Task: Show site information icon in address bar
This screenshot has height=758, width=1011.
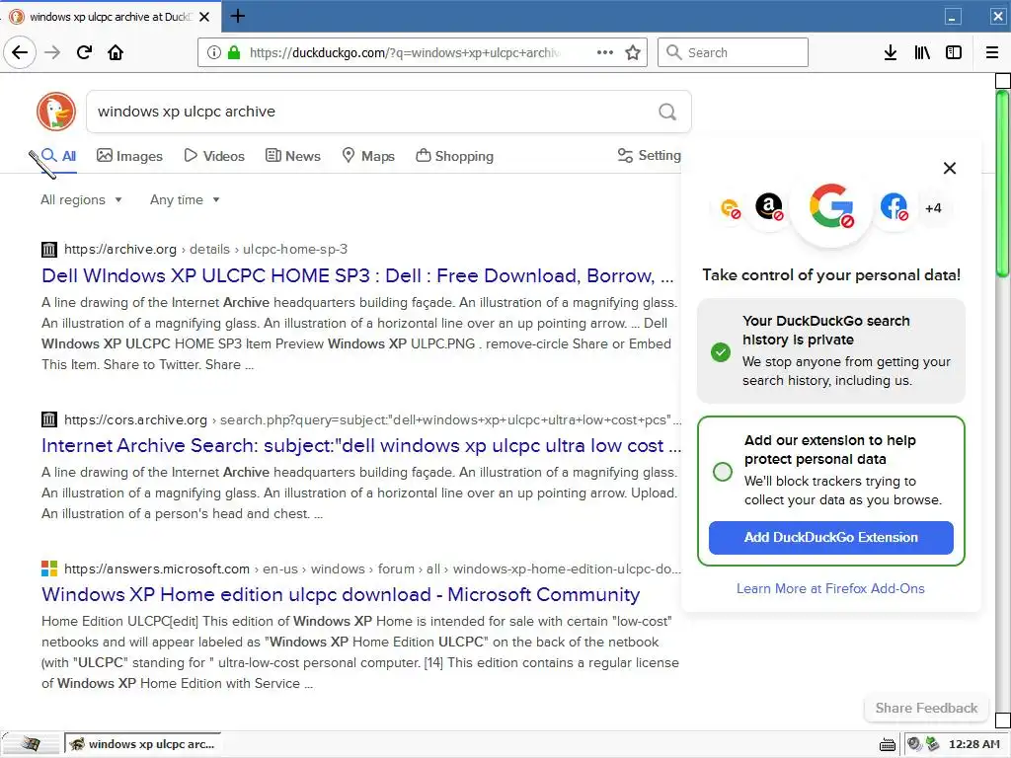Action: click(x=214, y=52)
